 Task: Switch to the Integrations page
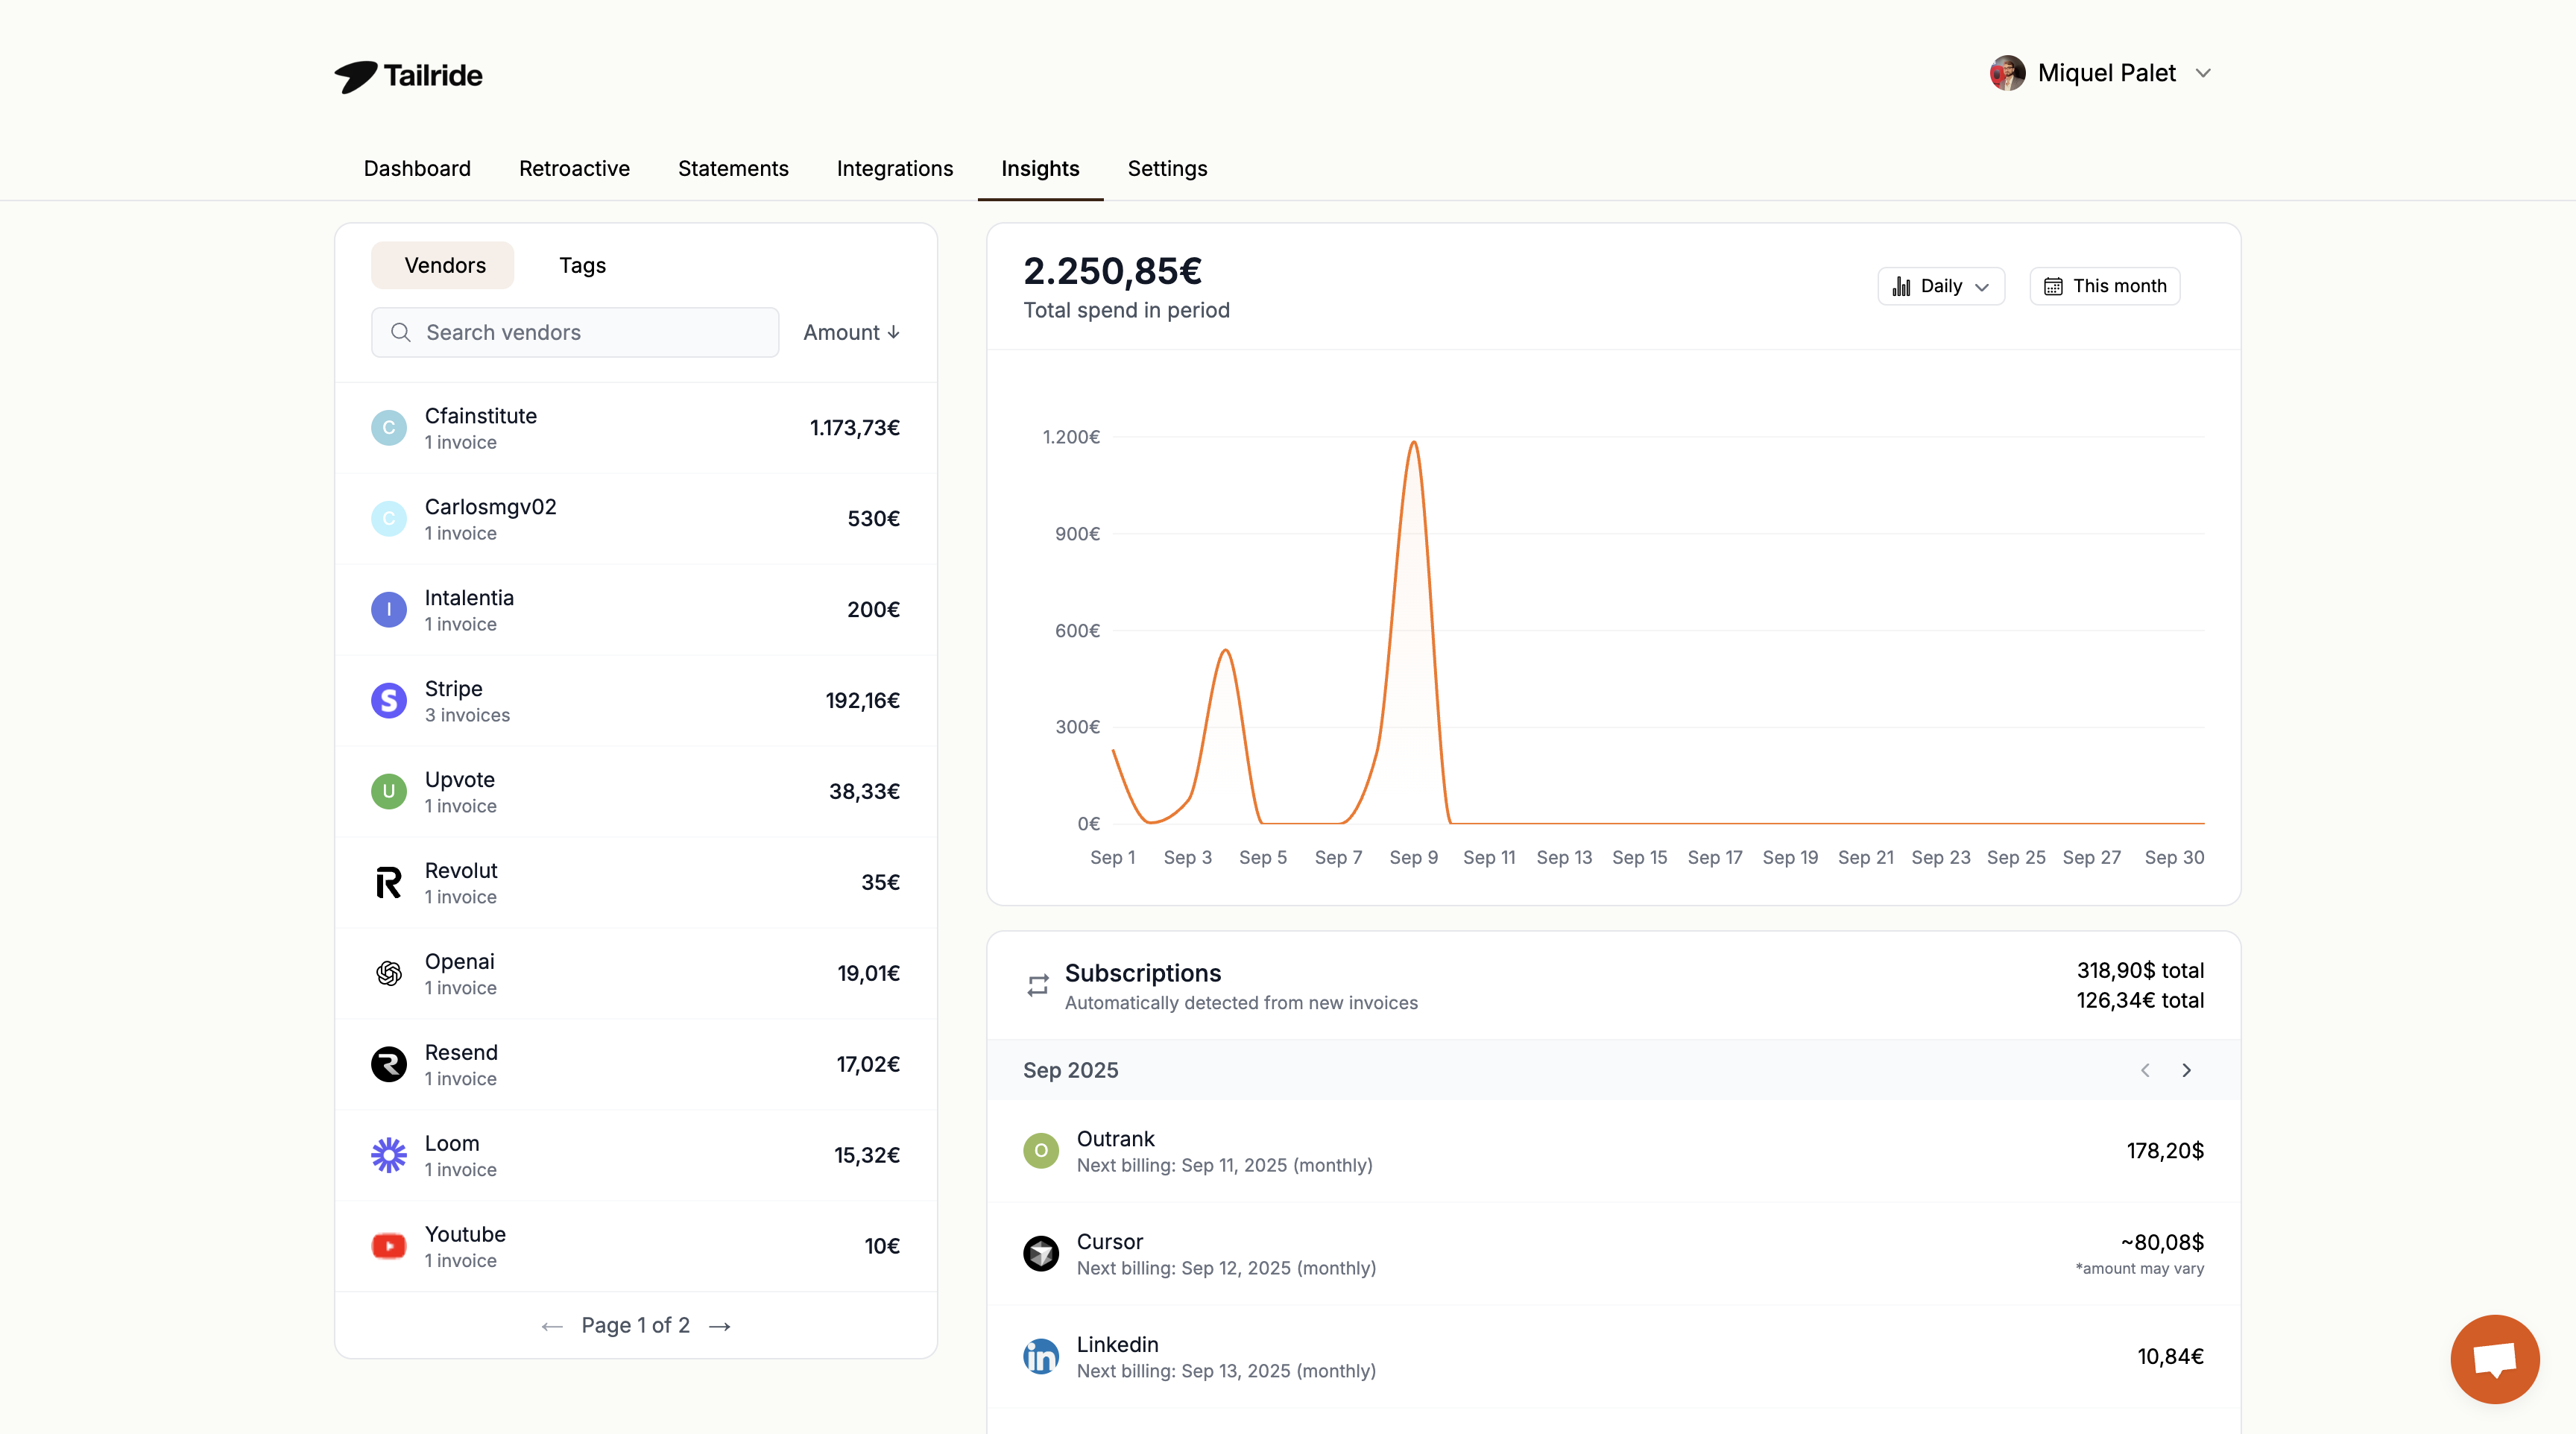(894, 168)
